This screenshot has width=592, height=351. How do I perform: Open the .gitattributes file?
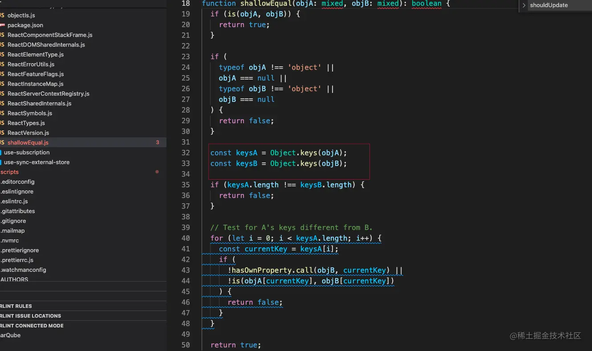(18, 211)
